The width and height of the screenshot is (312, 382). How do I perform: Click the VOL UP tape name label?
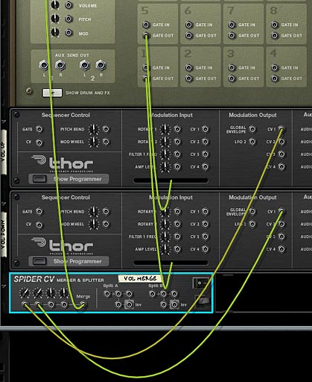coord(3,151)
